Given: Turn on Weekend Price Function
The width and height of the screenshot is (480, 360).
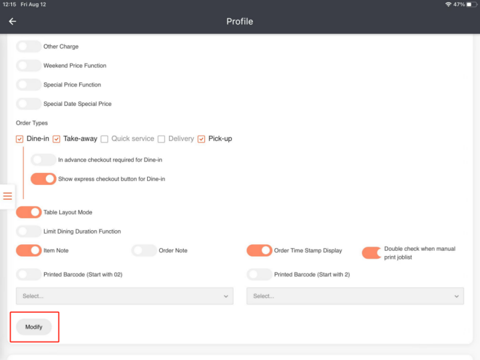Looking at the screenshot, I should [29, 66].
